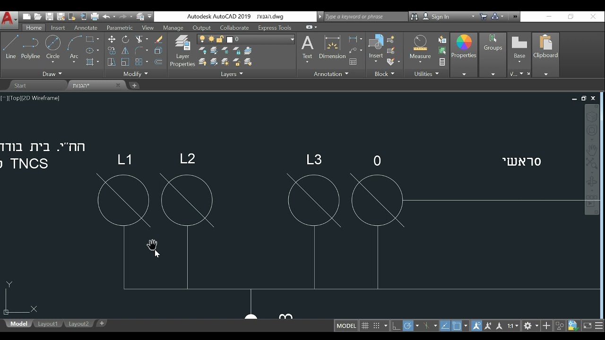Switch to the Start file tab
Screen dimensions: 605x340
(20, 85)
